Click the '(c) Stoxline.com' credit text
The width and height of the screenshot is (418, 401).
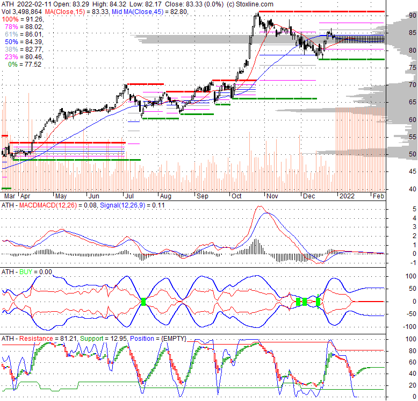pos(250,4)
